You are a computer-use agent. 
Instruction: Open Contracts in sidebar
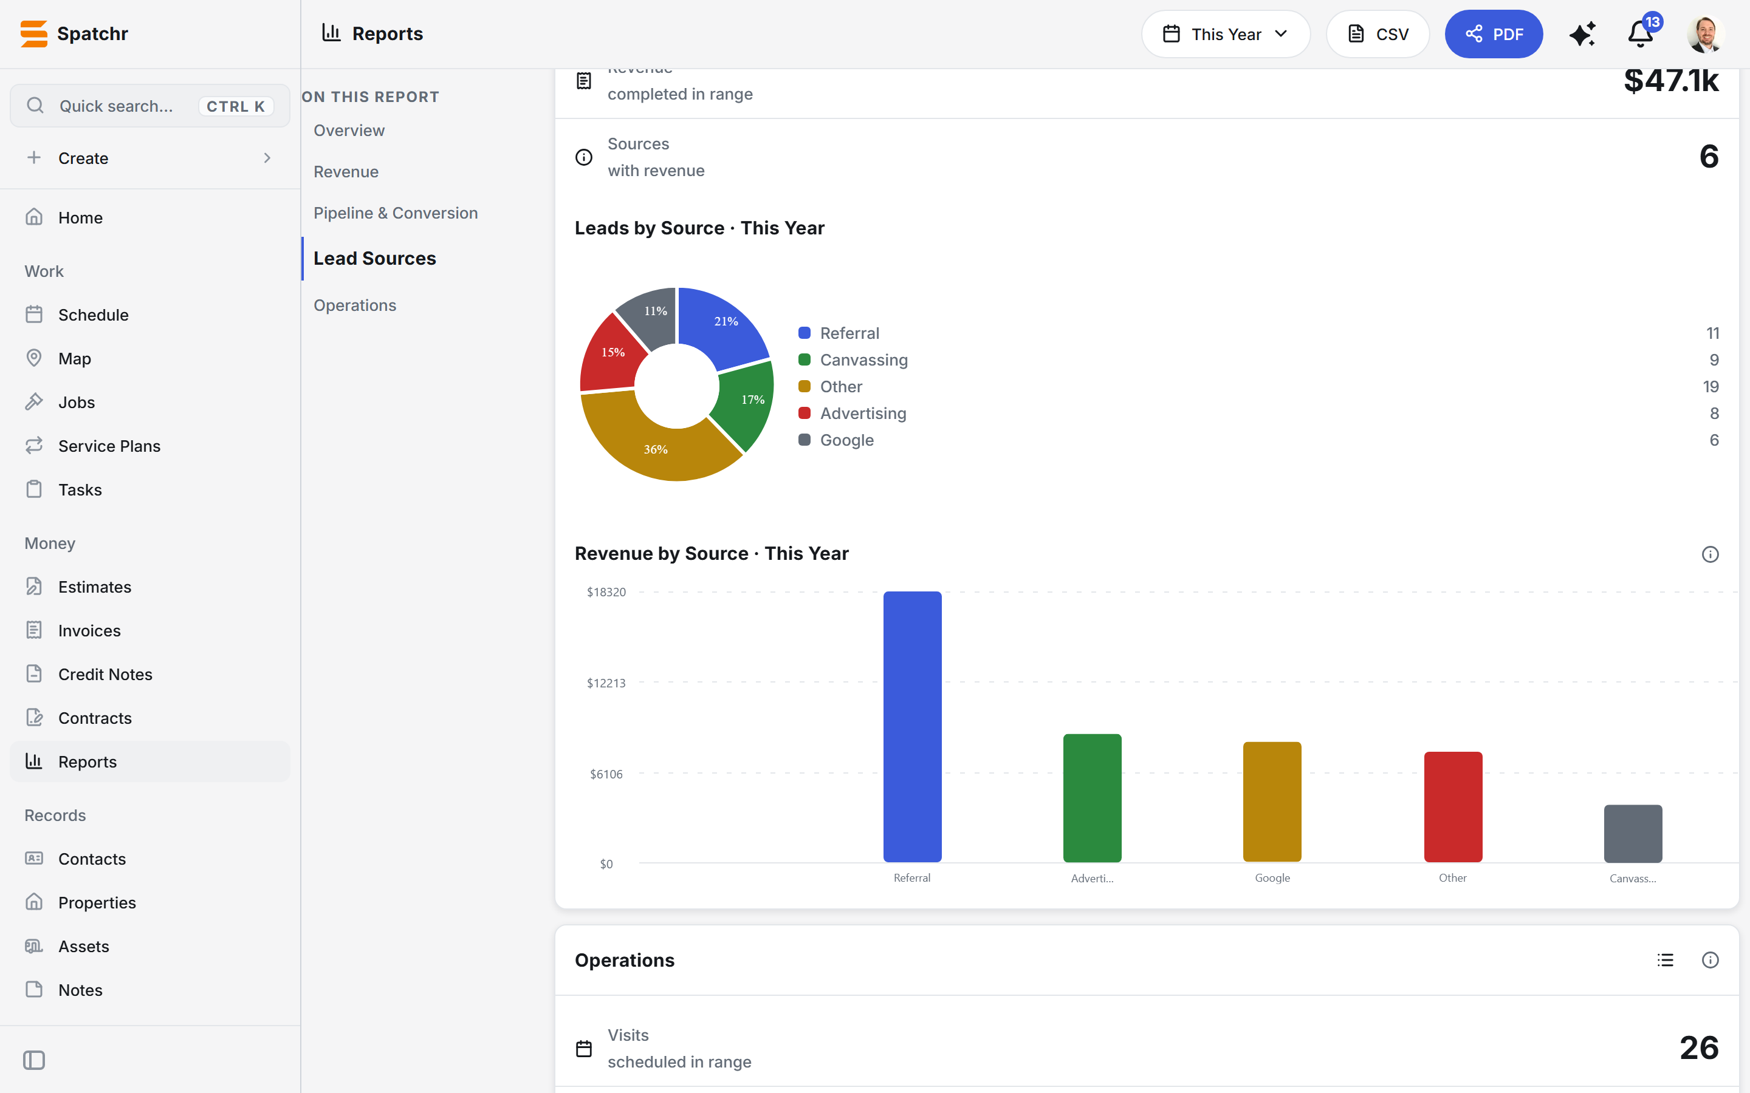149,718
